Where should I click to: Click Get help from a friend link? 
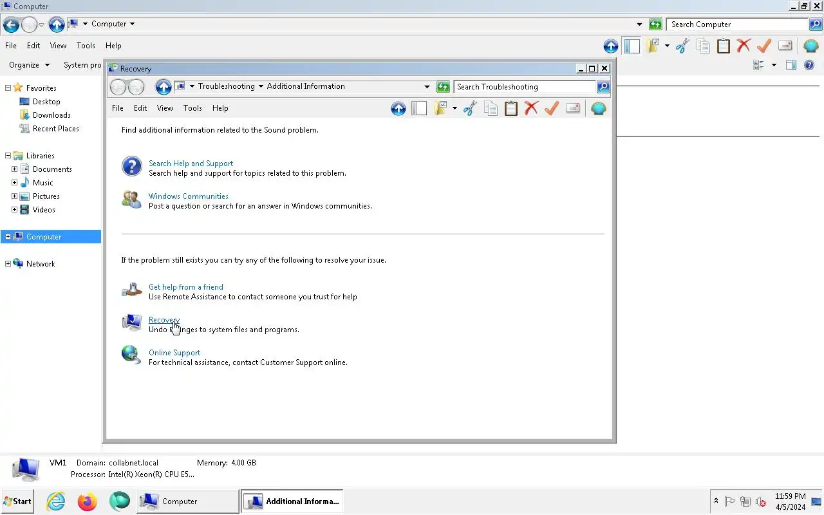point(186,287)
